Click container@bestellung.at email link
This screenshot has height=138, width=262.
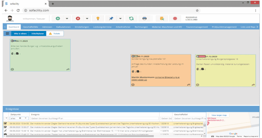tap(167, 77)
